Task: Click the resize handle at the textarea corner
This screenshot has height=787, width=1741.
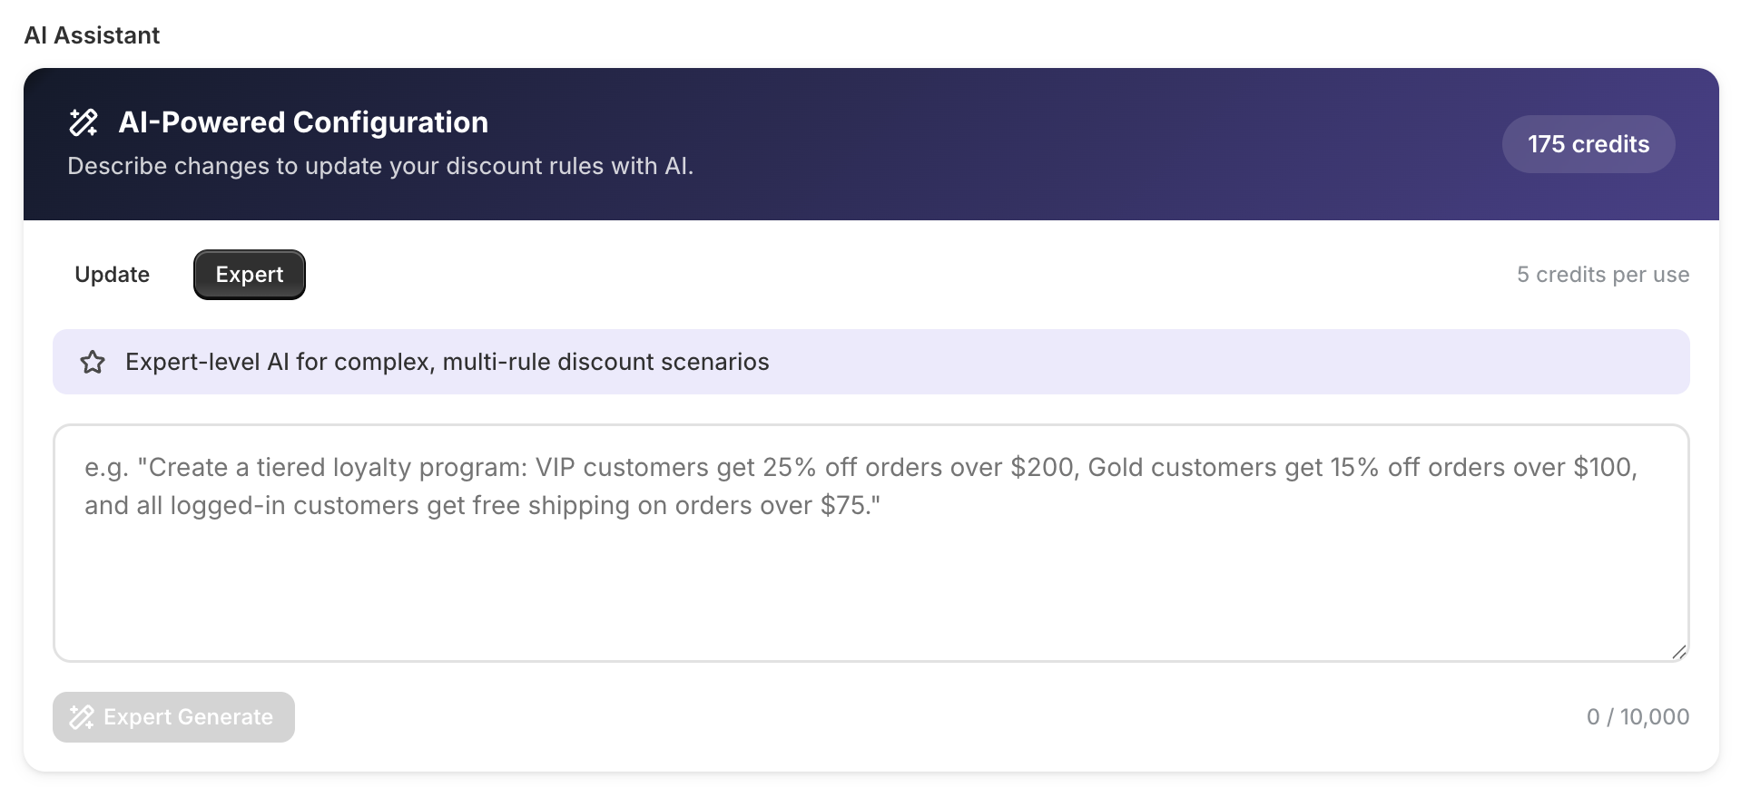Action: tap(1678, 652)
